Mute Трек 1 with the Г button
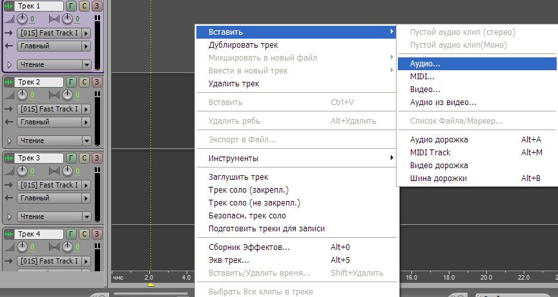558x297 pixels. coord(71,6)
